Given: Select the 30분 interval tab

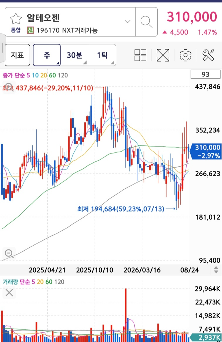Looking at the screenshot, I should click(74, 55).
